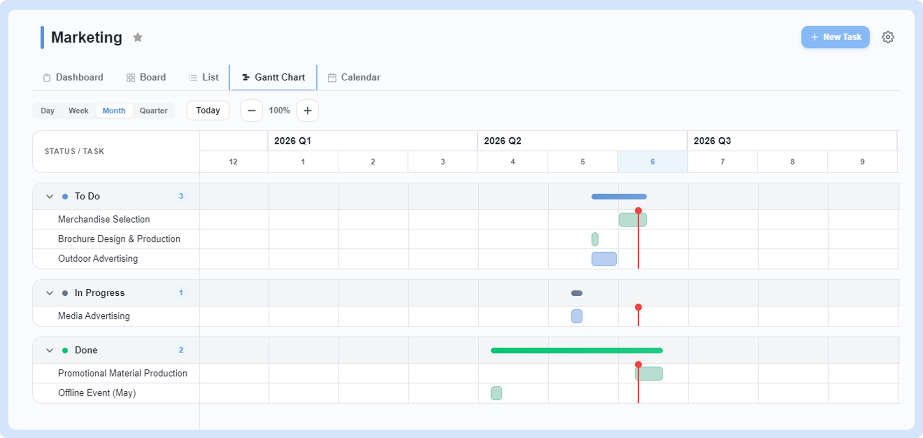Image resolution: width=923 pixels, height=438 pixels.
Task: Open settings via the gear icon
Action: click(x=888, y=37)
